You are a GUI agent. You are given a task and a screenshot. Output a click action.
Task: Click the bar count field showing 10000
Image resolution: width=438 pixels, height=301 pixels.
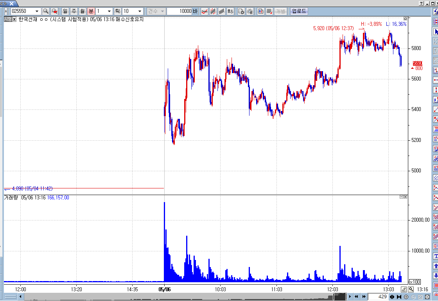tap(179, 11)
